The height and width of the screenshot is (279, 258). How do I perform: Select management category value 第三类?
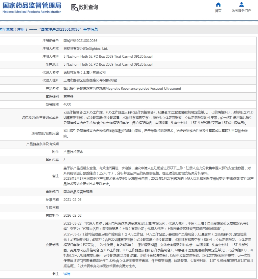[68, 96]
